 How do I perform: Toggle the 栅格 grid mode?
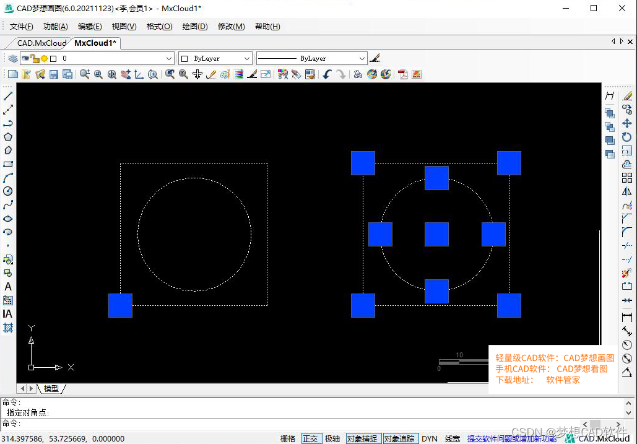click(288, 438)
